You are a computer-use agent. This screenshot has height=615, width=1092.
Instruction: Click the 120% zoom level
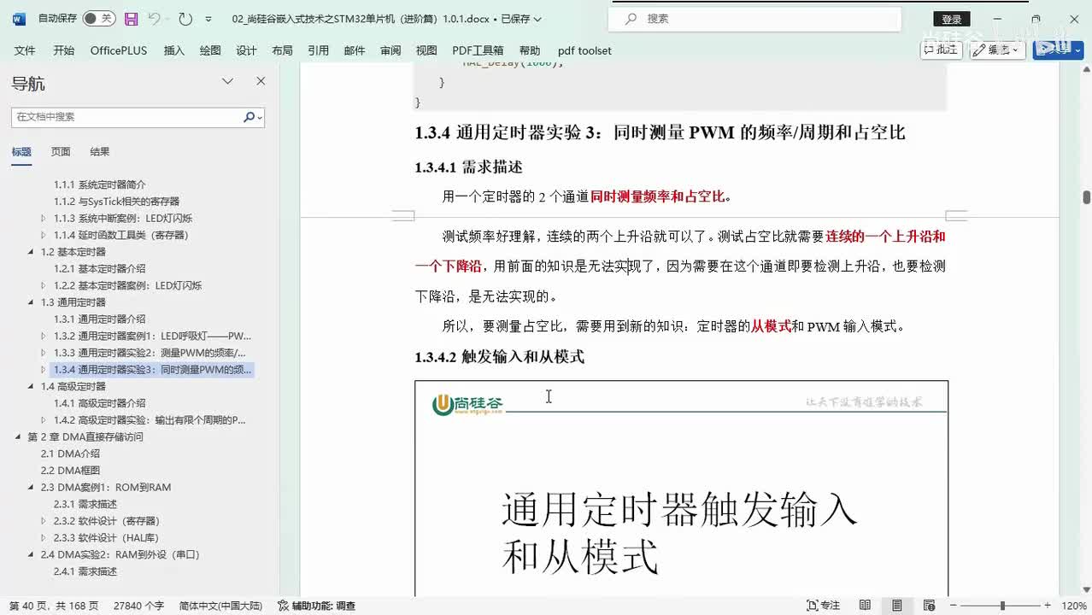tap(1074, 606)
